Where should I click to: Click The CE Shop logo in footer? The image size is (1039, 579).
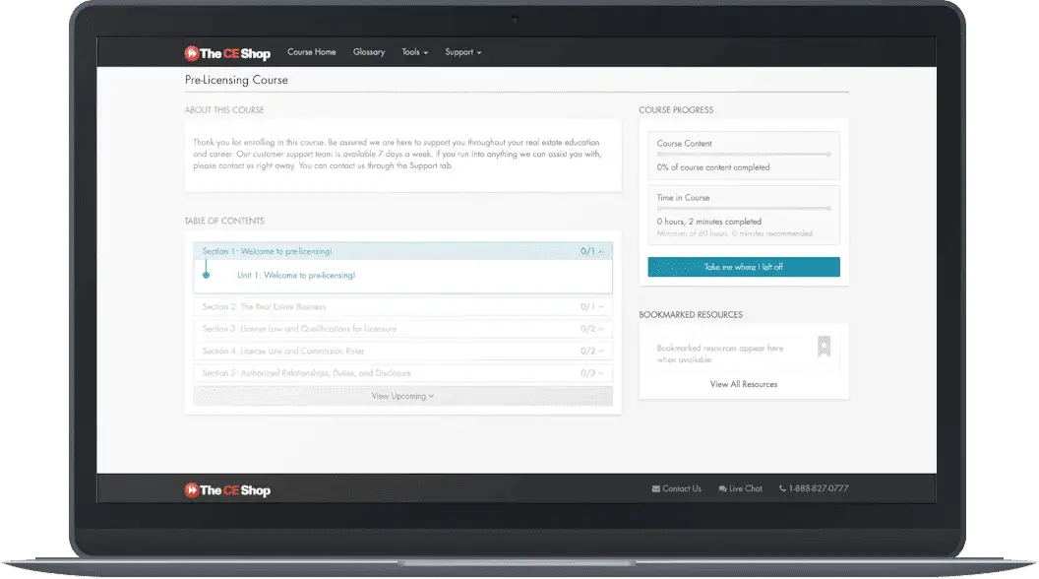point(226,489)
